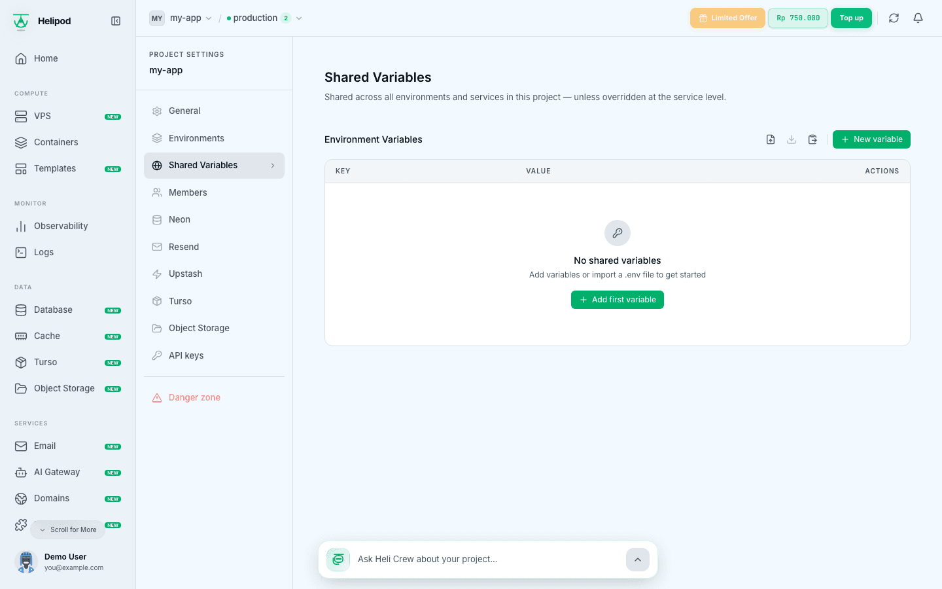Open Database in the sidebar
The image size is (942, 589).
click(x=68, y=310)
